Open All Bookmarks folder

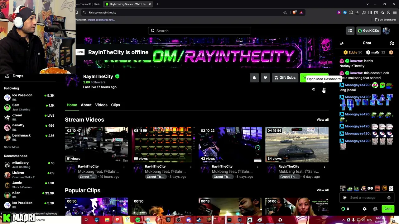[386, 20]
